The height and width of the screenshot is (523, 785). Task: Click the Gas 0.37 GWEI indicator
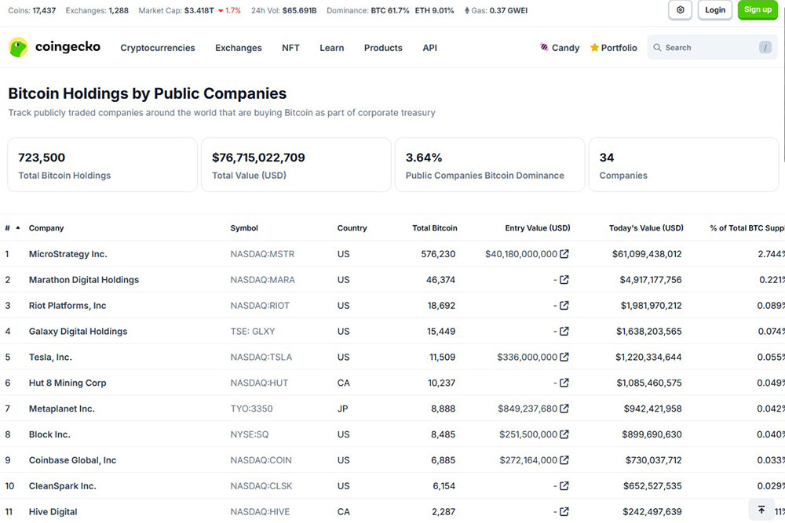[495, 10]
